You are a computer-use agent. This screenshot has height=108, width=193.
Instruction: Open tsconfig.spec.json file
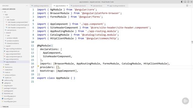[10, 101]
